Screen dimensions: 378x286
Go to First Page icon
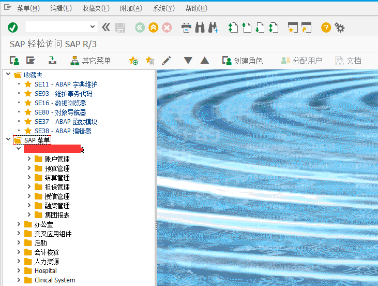tap(233, 27)
